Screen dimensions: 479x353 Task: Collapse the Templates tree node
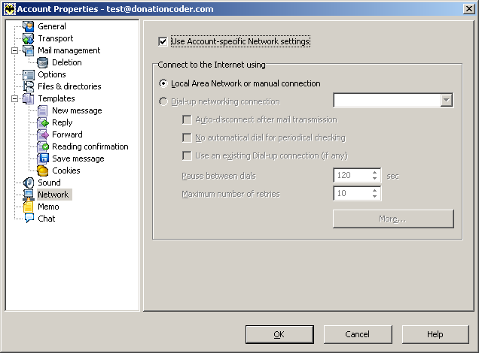coord(14,98)
